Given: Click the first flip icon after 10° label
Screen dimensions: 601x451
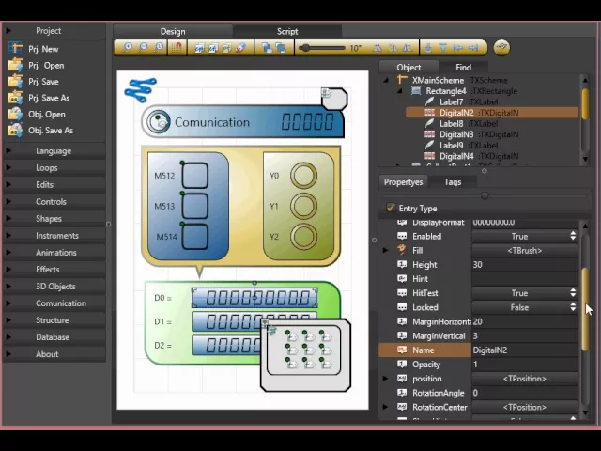Looking at the screenshot, I should point(378,48).
